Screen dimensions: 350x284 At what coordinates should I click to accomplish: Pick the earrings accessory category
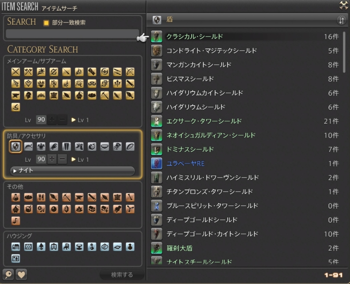[92, 147]
